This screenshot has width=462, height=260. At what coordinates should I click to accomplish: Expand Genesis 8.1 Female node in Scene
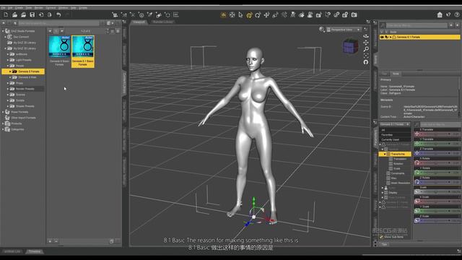click(x=391, y=37)
